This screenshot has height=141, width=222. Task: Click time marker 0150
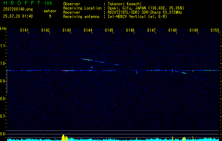coord(215,30)
